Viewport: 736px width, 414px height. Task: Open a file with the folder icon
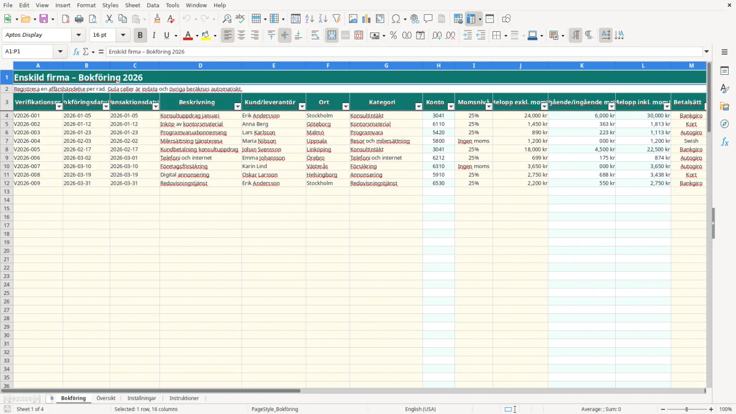pos(25,19)
